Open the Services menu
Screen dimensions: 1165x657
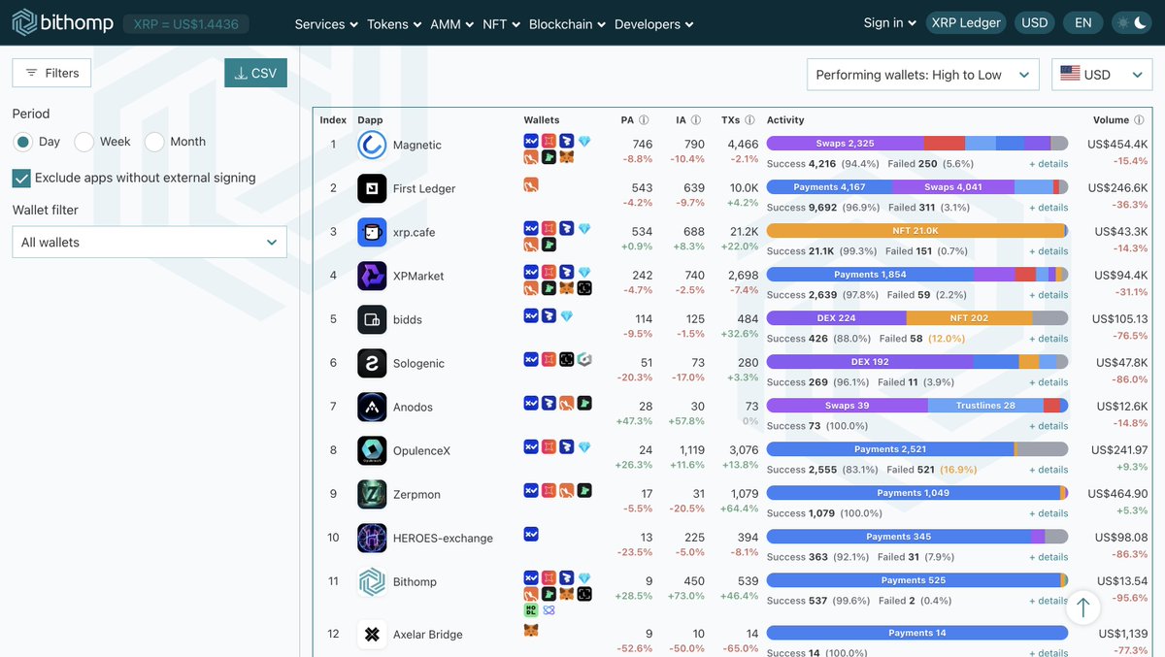coord(326,24)
